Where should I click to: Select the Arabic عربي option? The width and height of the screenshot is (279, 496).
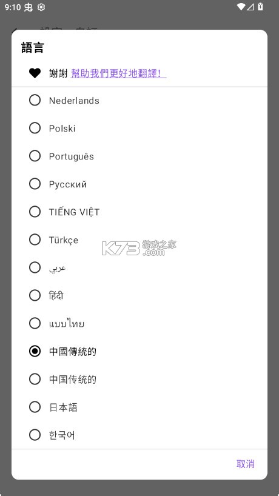[x=139, y=267]
